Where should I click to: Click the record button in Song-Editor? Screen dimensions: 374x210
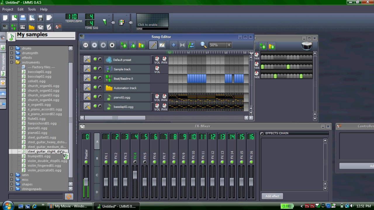tap(94, 45)
